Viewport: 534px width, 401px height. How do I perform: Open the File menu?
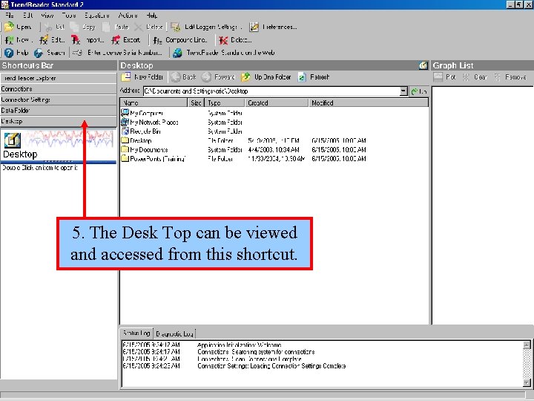tap(10, 16)
